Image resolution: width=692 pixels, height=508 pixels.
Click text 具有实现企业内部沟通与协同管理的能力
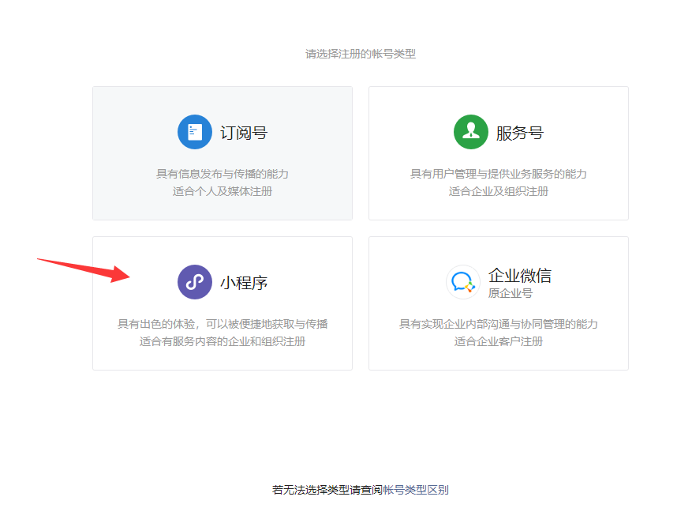click(x=499, y=324)
